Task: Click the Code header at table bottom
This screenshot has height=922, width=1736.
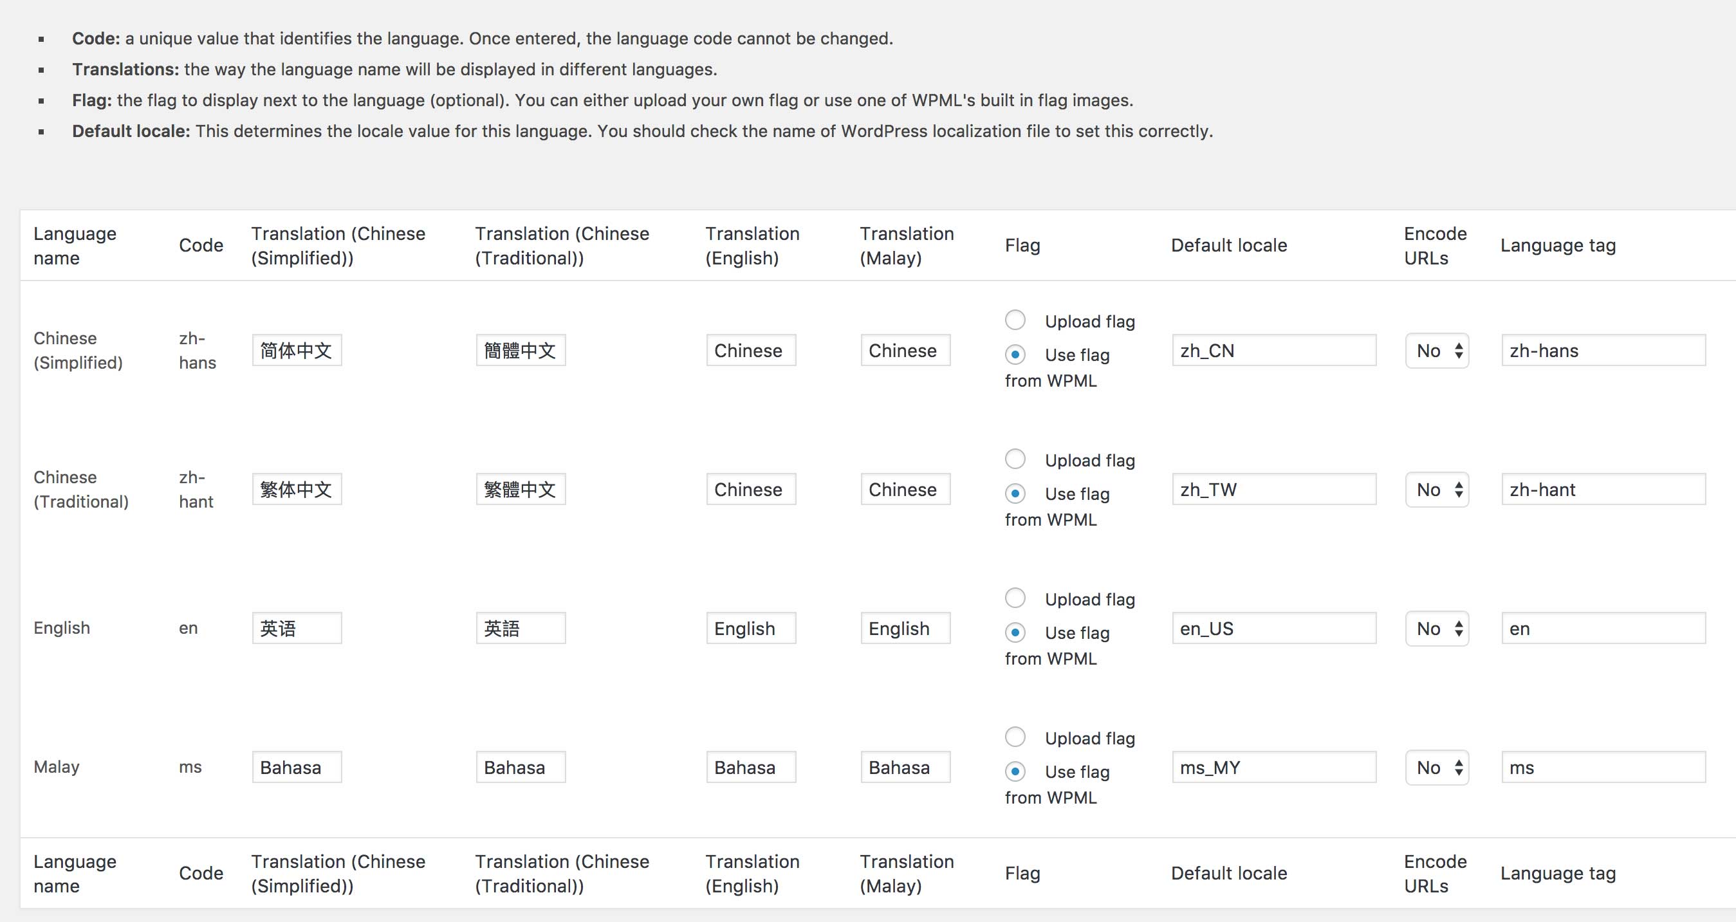Action: [201, 874]
